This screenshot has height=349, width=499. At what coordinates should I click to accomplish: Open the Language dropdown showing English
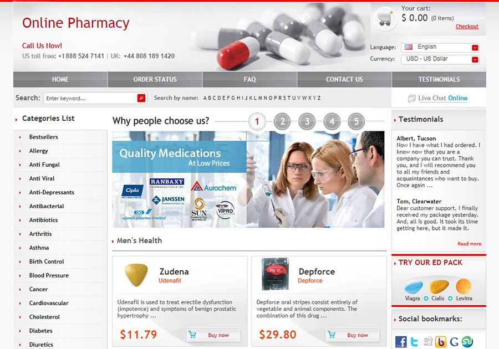(440, 47)
